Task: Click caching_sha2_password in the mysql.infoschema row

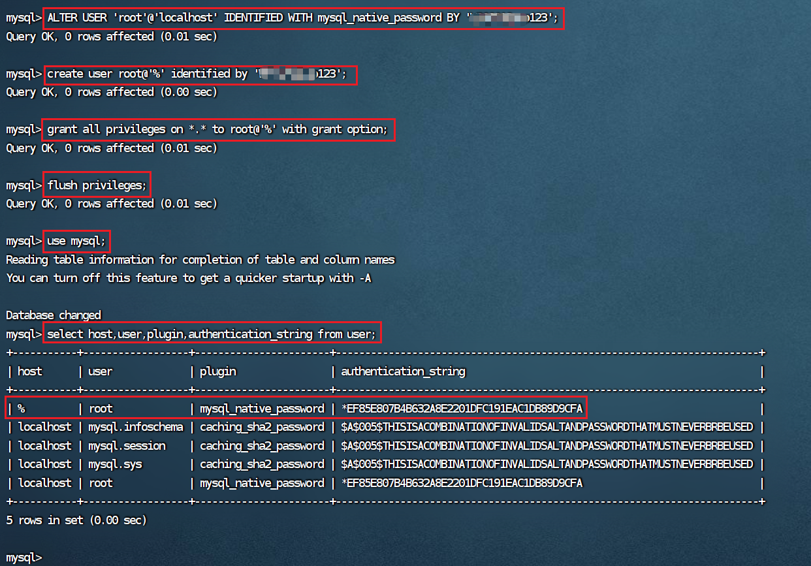Action: (262, 428)
